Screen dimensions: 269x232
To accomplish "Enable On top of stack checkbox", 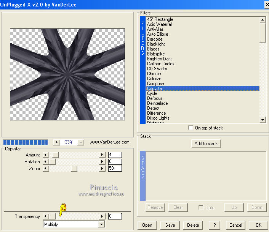I will click(x=191, y=128).
